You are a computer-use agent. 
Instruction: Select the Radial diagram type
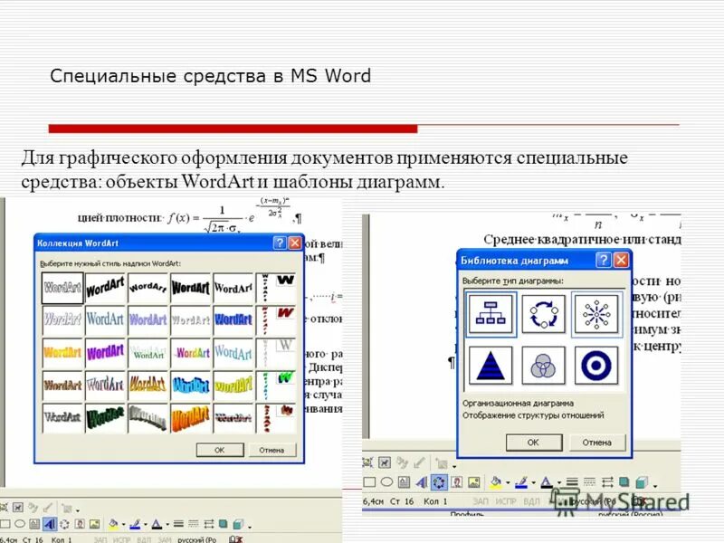[x=596, y=314]
